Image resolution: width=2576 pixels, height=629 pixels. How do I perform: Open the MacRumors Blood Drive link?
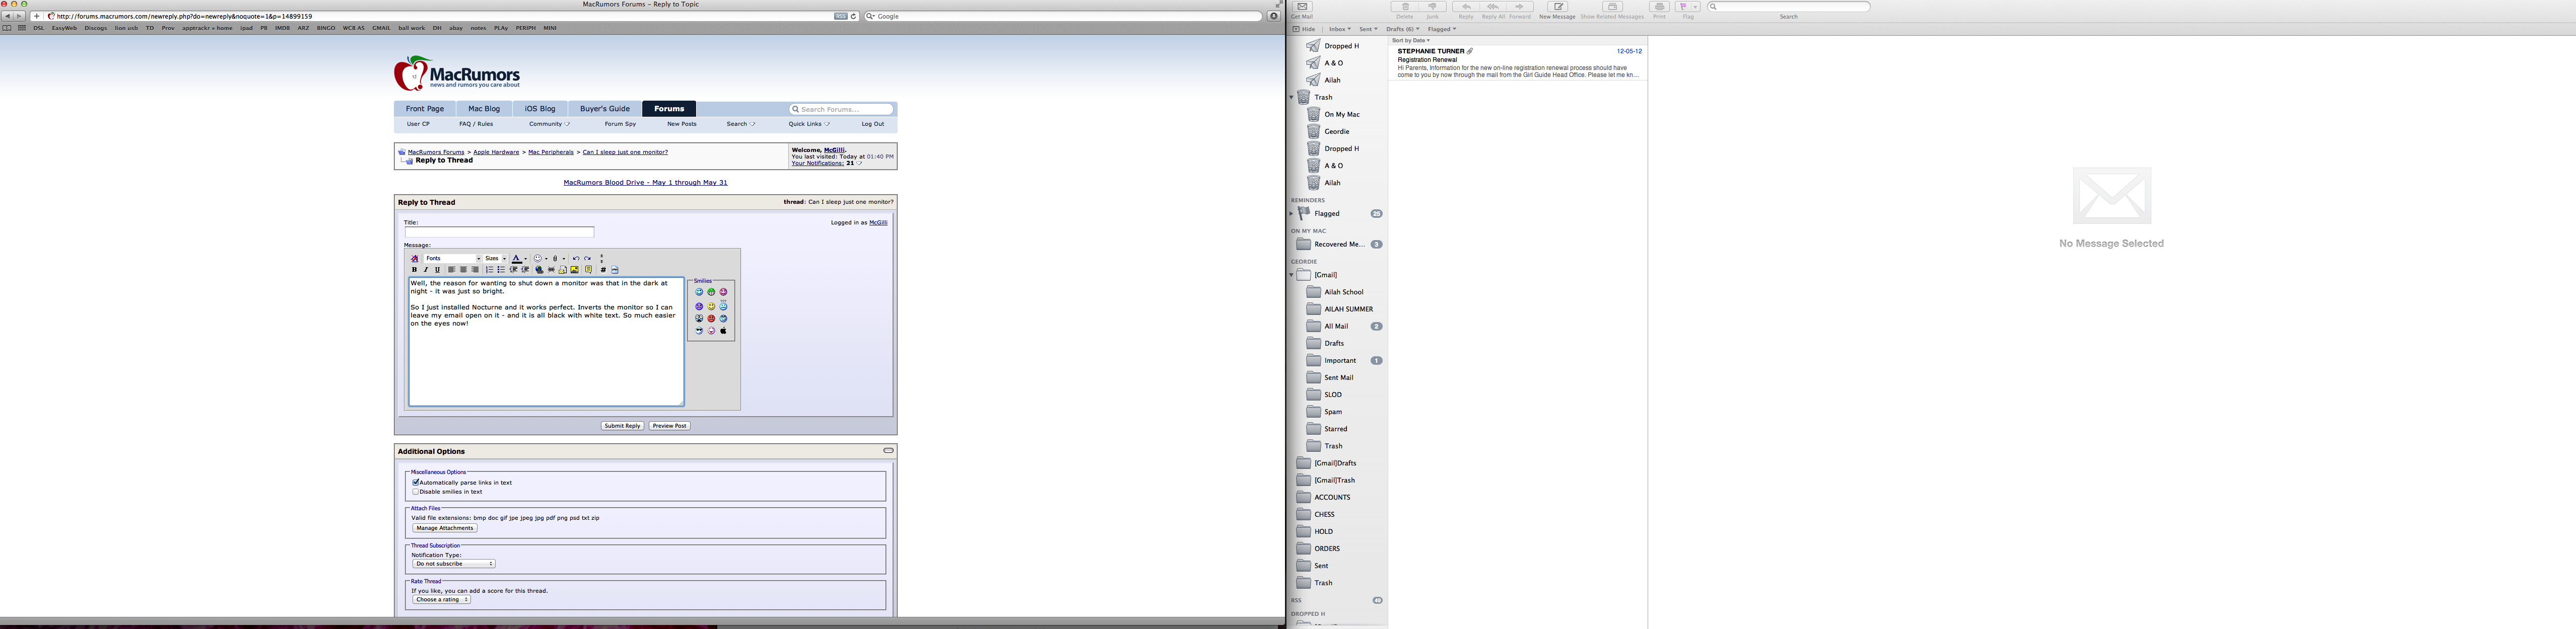[645, 183]
